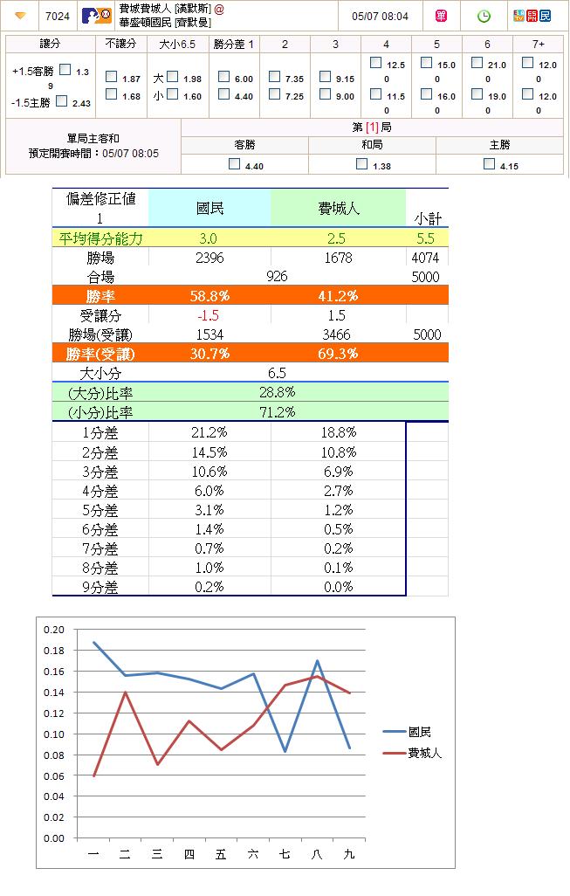Image resolution: width=570 pixels, height=896 pixels.
Task: Check the margin 6 odds 19.00 box
Action: pos(477,93)
